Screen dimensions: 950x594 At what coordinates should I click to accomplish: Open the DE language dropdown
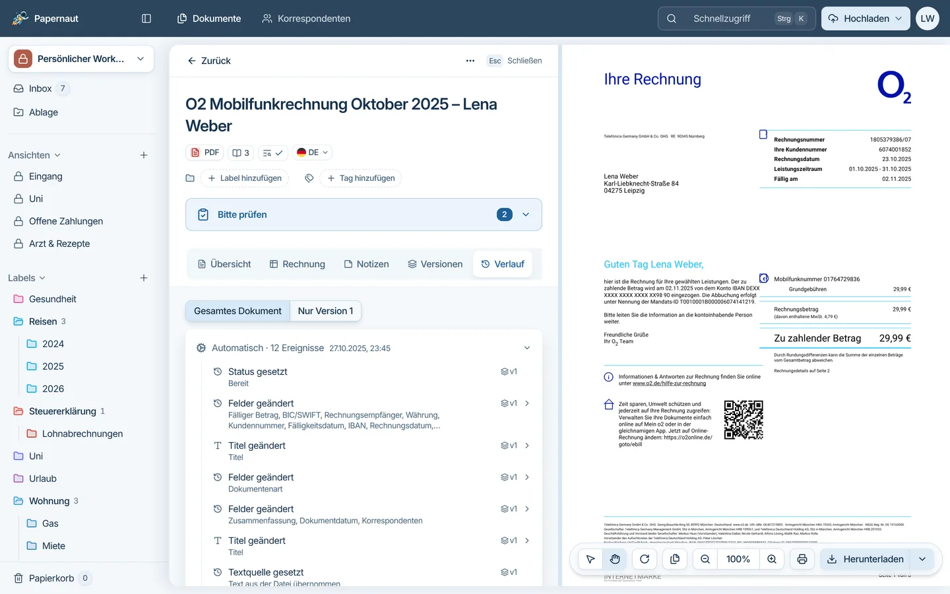(312, 152)
